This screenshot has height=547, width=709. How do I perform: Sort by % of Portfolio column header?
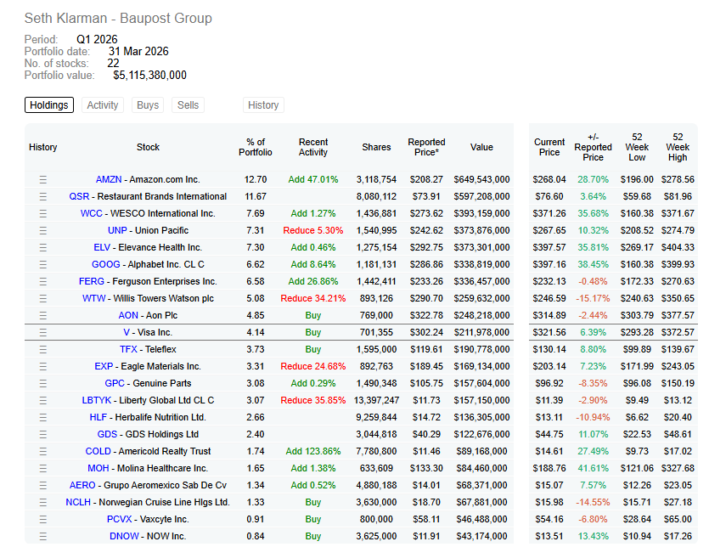tap(256, 147)
